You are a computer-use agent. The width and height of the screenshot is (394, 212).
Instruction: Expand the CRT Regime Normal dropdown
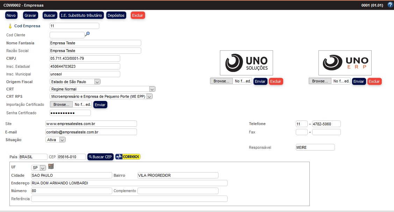[102, 89]
